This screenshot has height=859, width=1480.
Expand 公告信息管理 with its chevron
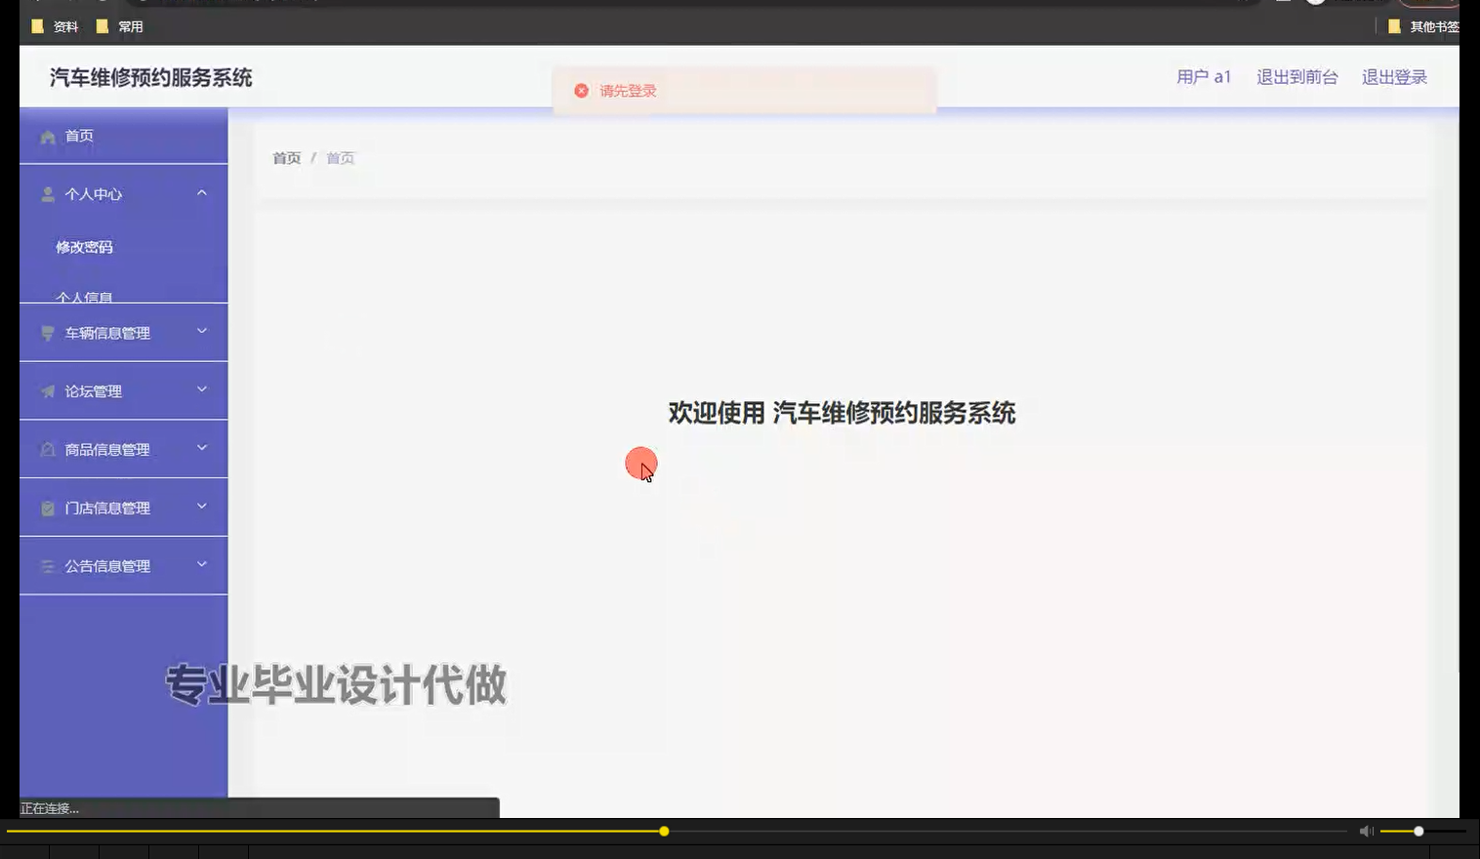point(202,564)
